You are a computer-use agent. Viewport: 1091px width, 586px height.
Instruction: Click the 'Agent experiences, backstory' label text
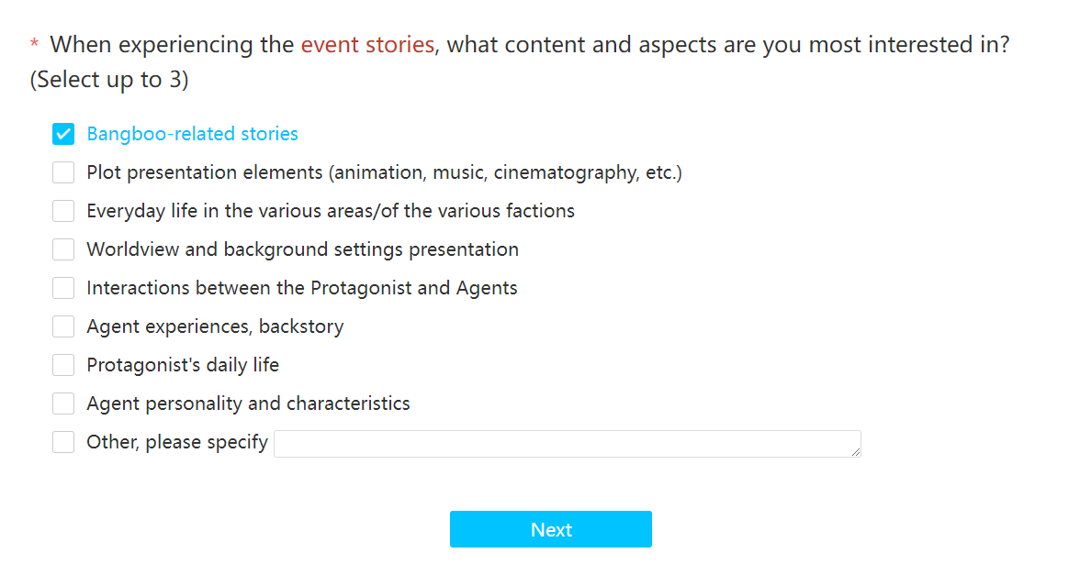215,326
